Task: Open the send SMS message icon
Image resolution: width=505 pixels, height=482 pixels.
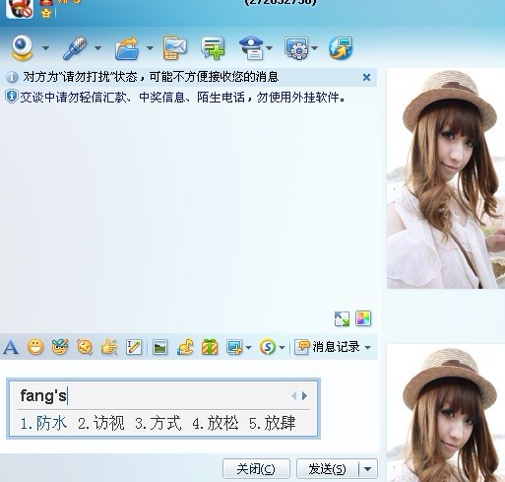Action: coord(175,48)
